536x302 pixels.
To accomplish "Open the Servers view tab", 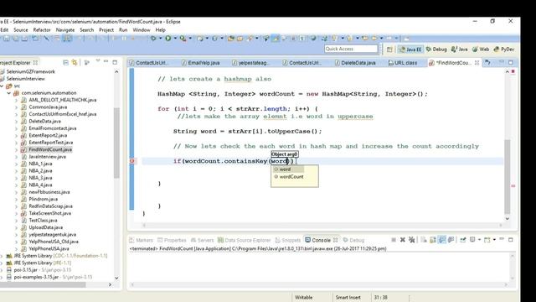I will coord(202,240).
